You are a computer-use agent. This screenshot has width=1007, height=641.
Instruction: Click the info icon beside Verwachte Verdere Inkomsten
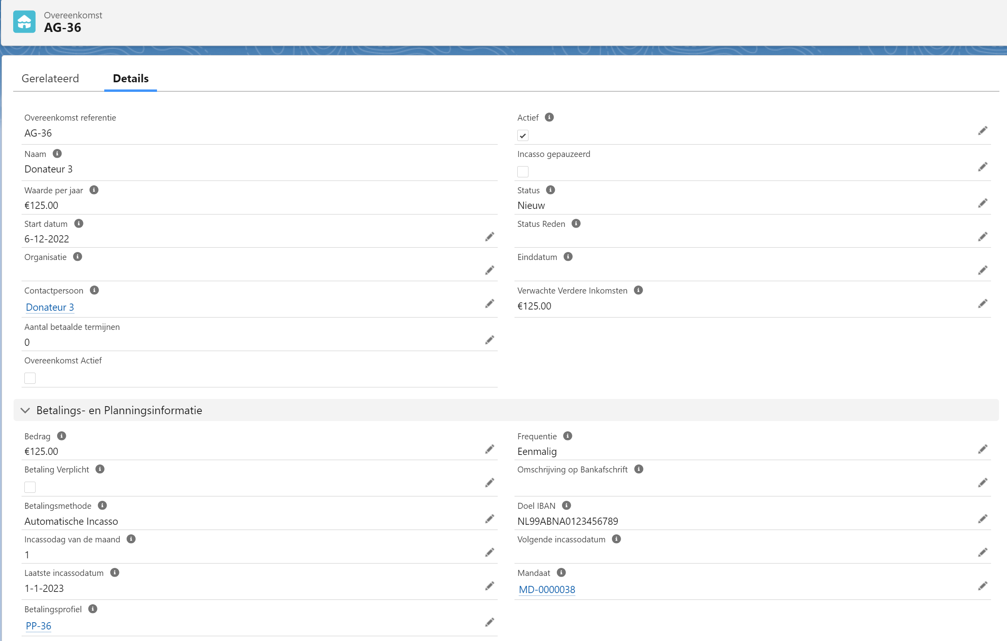click(638, 290)
